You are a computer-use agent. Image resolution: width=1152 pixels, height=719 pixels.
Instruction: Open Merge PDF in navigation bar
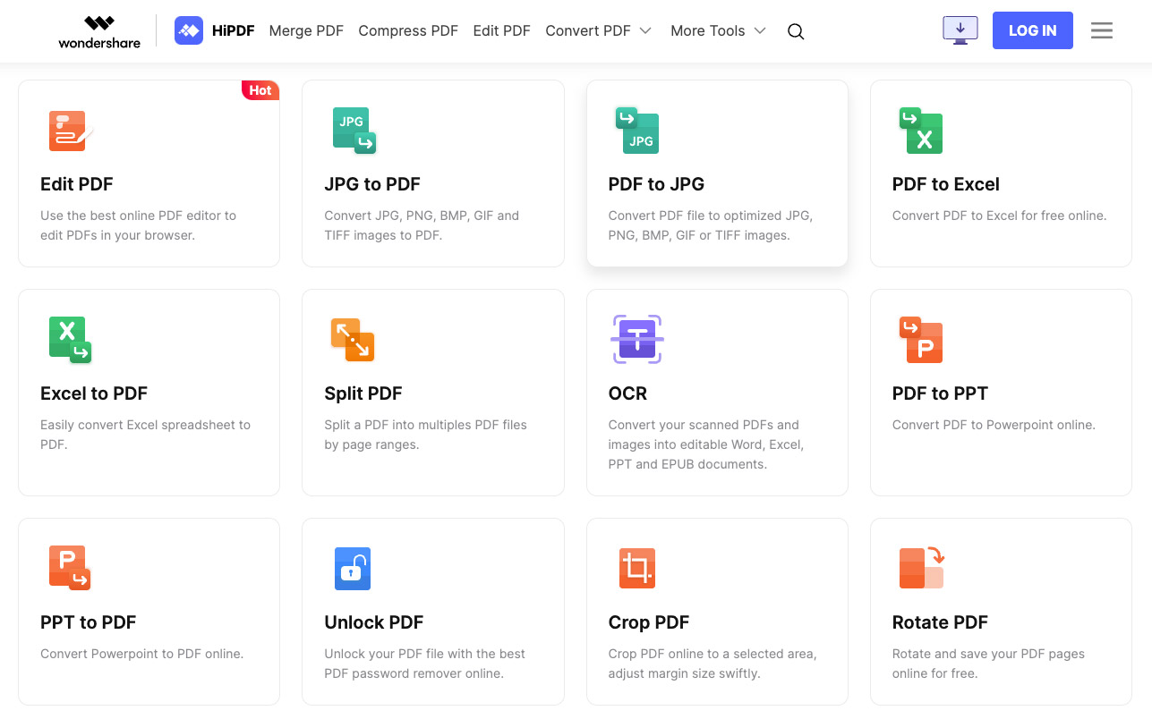click(306, 30)
